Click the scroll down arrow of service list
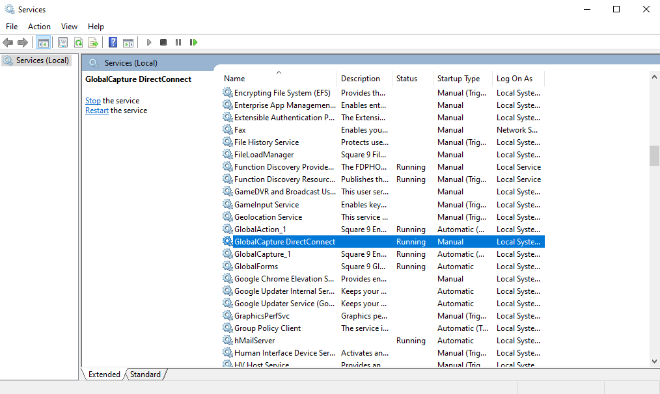 pyautogui.click(x=654, y=361)
